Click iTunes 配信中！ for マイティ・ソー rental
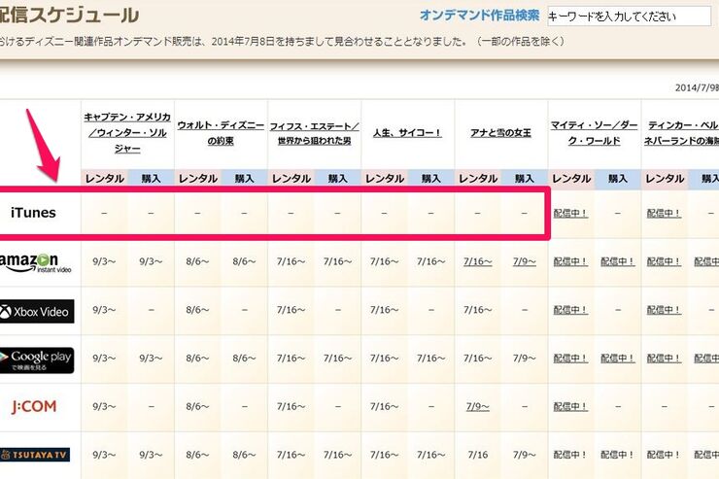Viewport: 719px width, 479px height. point(570,213)
